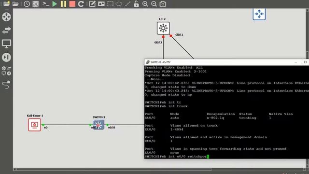309x174 pixels.
Task: Browse all devices in the sidebar
Action: click(6, 71)
